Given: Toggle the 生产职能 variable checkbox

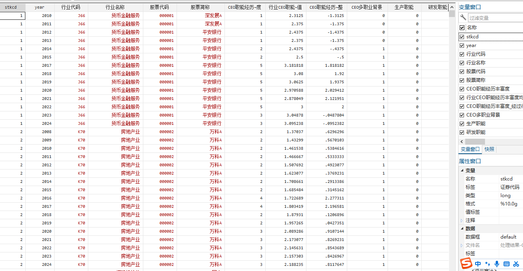Looking at the screenshot, I should (462, 124).
